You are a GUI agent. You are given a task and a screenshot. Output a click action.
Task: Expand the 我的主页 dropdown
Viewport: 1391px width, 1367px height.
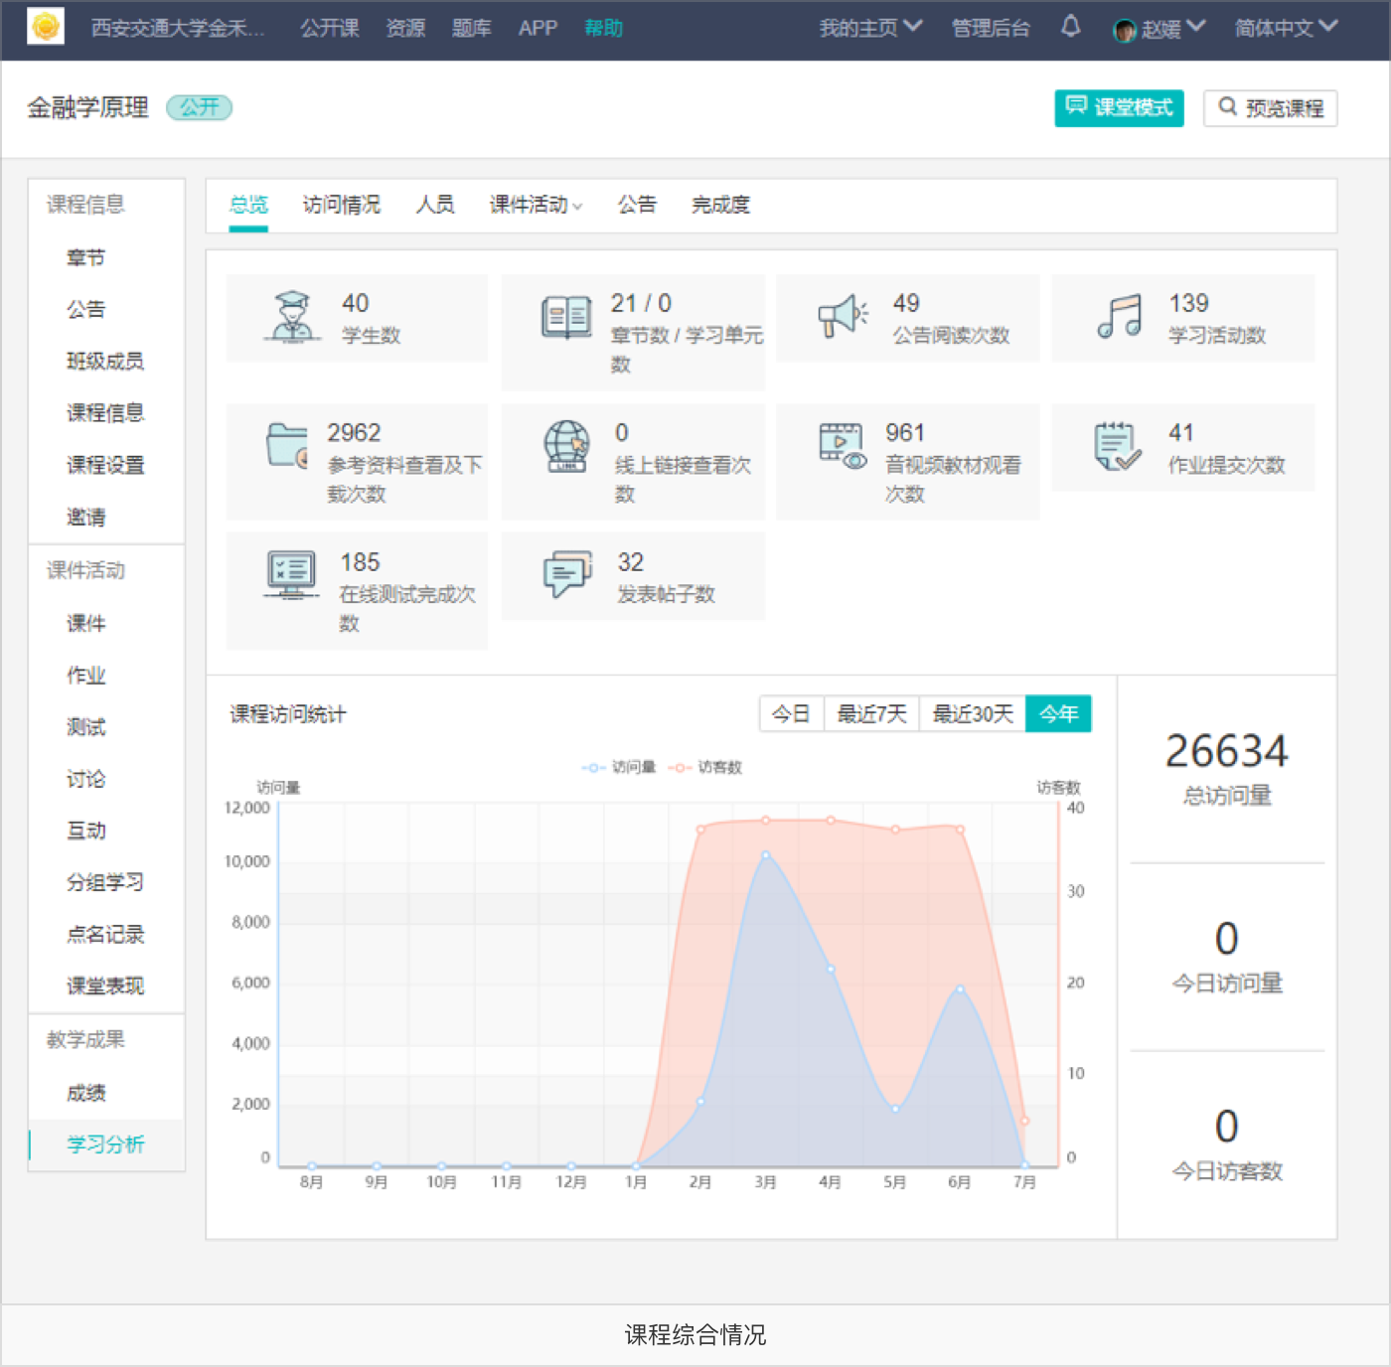[x=869, y=28]
